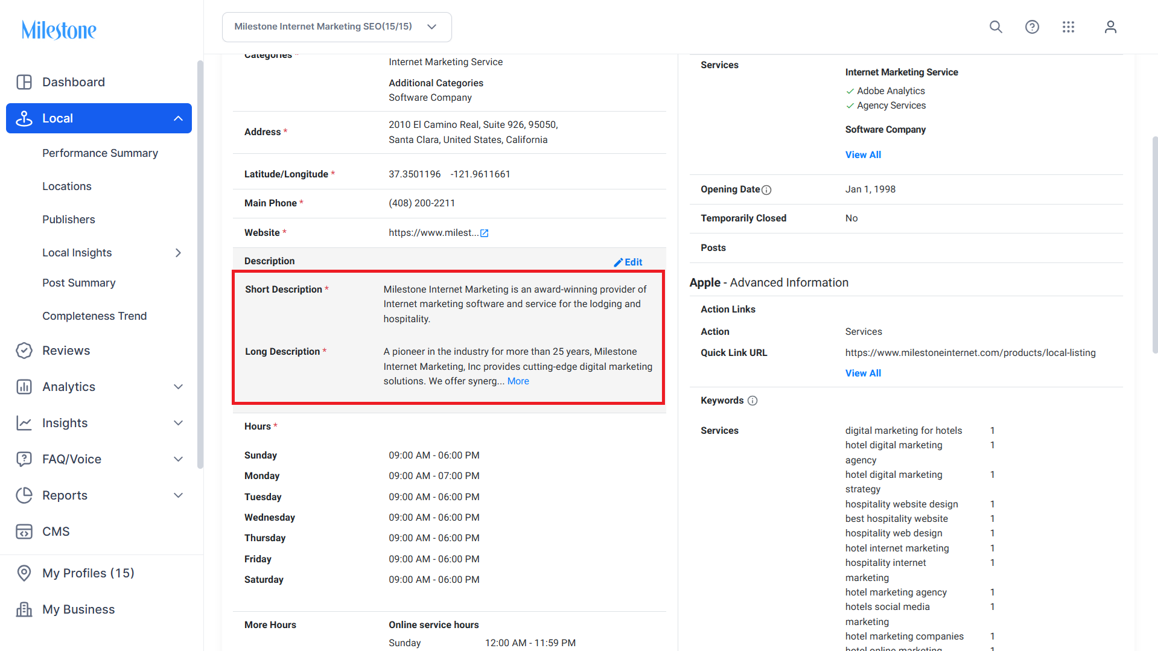Click the Quick Link URL value

[x=970, y=353]
